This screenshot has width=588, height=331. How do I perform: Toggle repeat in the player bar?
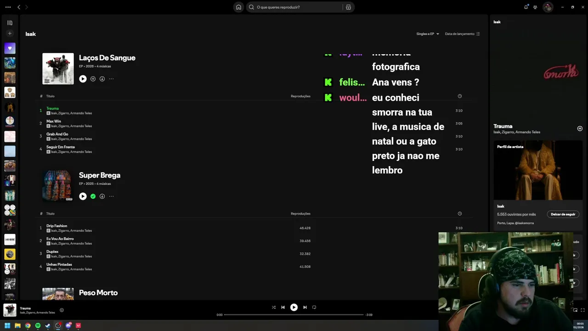[314, 307]
